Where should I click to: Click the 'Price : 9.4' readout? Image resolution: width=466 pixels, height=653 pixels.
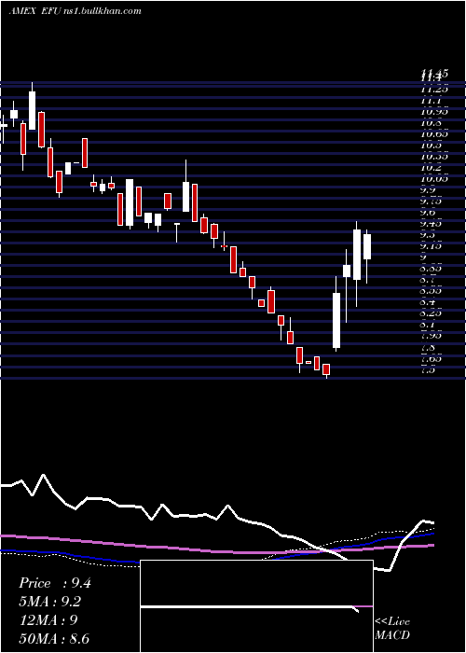(54, 583)
